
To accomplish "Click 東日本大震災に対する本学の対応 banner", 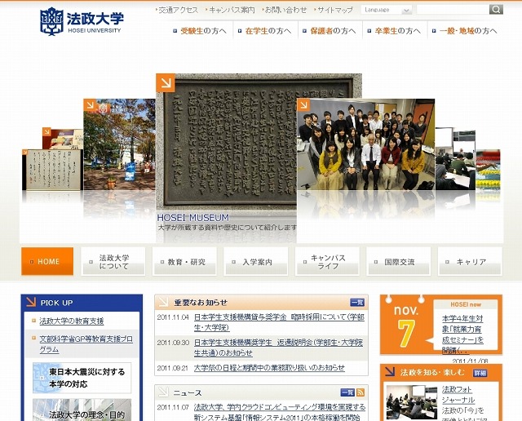I will click(82, 378).
